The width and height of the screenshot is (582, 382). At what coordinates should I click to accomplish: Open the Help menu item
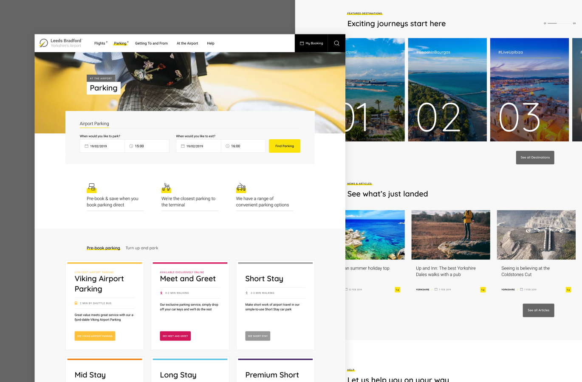point(211,43)
